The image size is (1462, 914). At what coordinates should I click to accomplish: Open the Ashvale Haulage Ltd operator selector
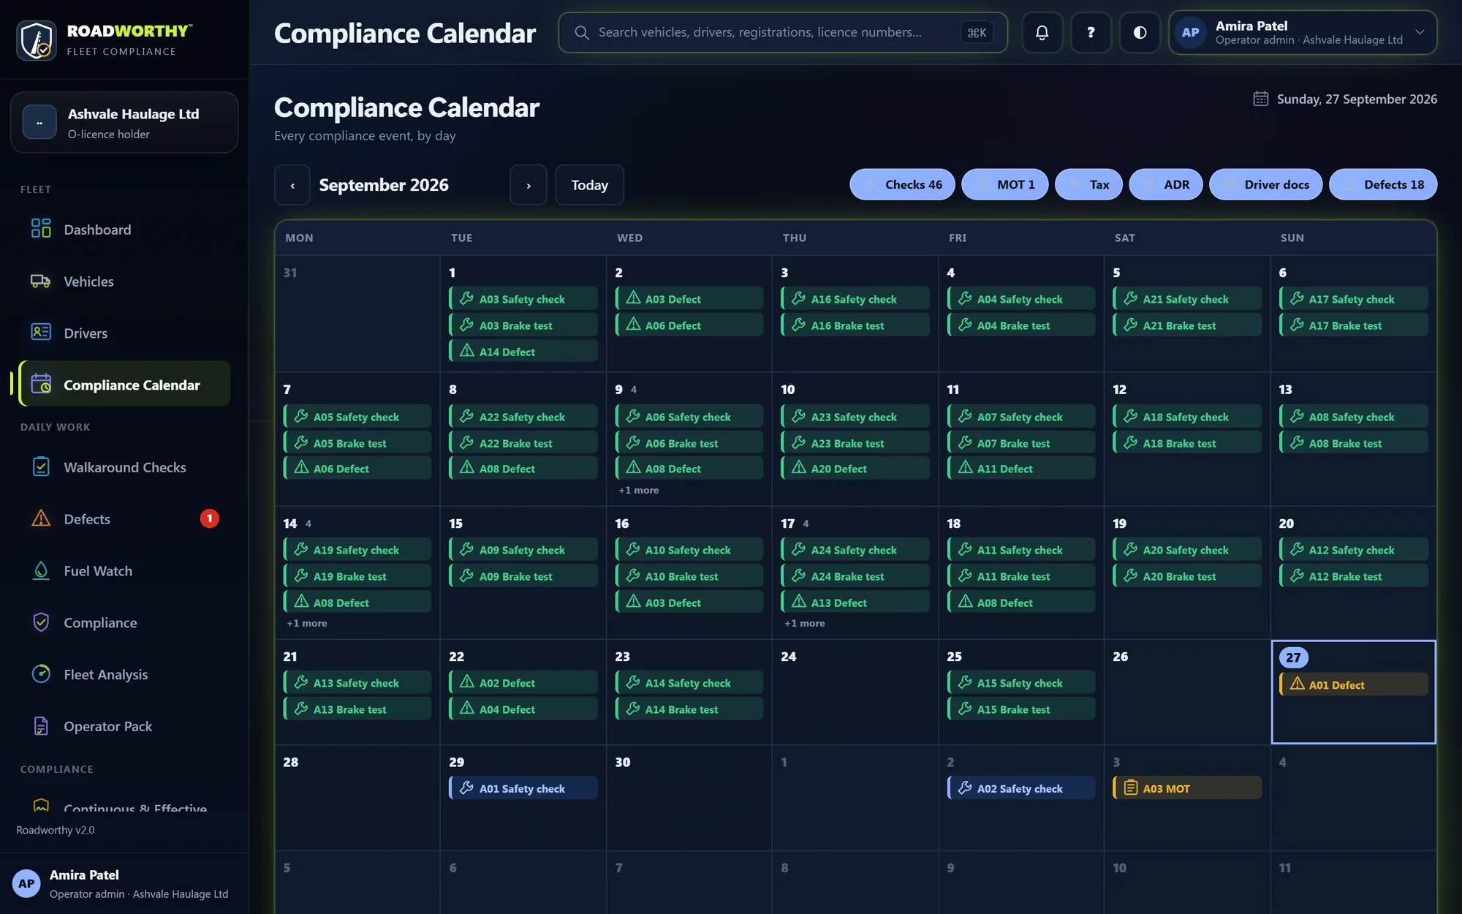coord(124,122)
